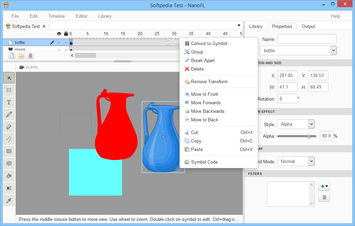
Task: Open the File menu
Action: (x=15, y=16)
